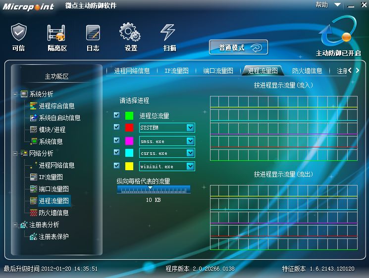Select 模块/进程 in the tree

tap(52, 129)
